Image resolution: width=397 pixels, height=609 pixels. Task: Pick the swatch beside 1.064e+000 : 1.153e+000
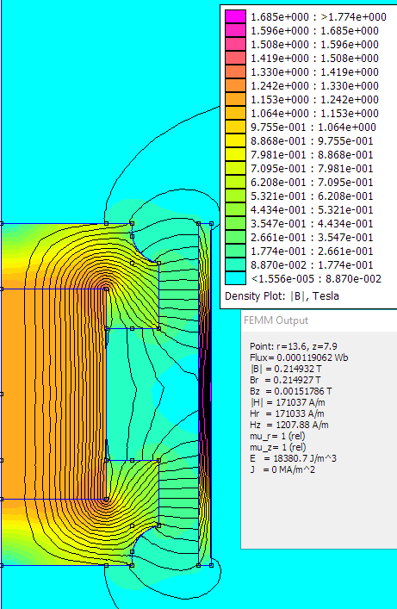point(235,113)
